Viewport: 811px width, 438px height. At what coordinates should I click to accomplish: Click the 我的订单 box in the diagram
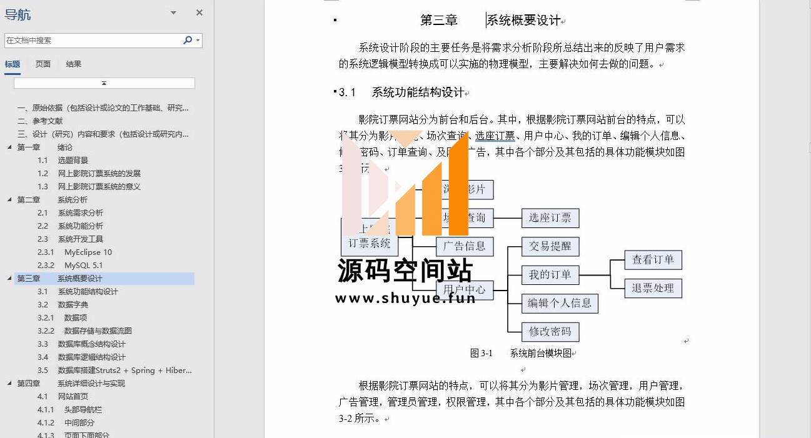click(x=550, y=274)
